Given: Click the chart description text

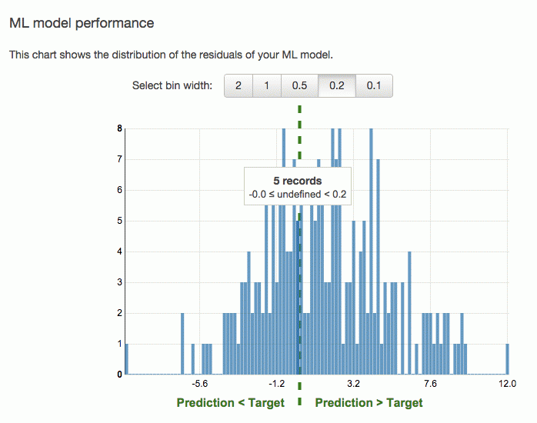Looking at the screenshot, I should 171,55.
